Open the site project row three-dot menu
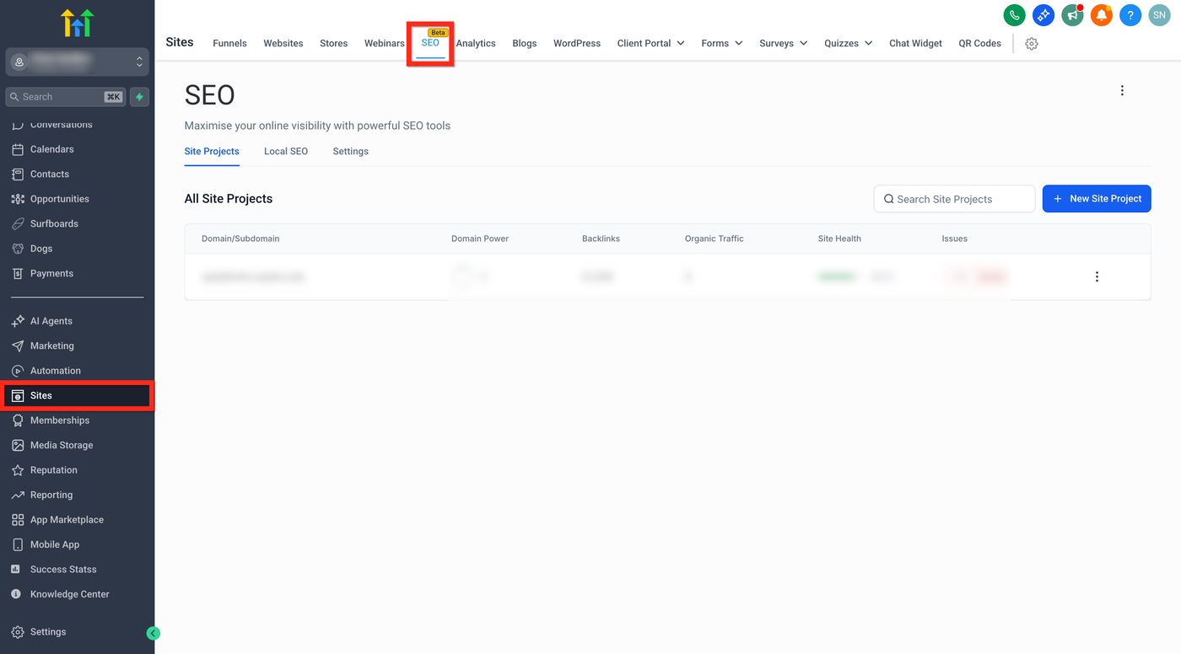The height and width of the screenshot is (654, 1181). 1097,276
